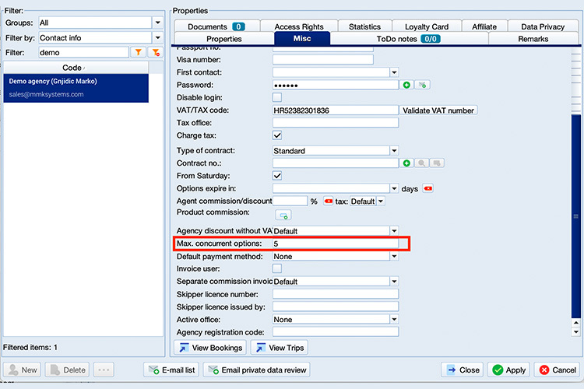Uncheck the Charge tax checkbox

point(277,136)
